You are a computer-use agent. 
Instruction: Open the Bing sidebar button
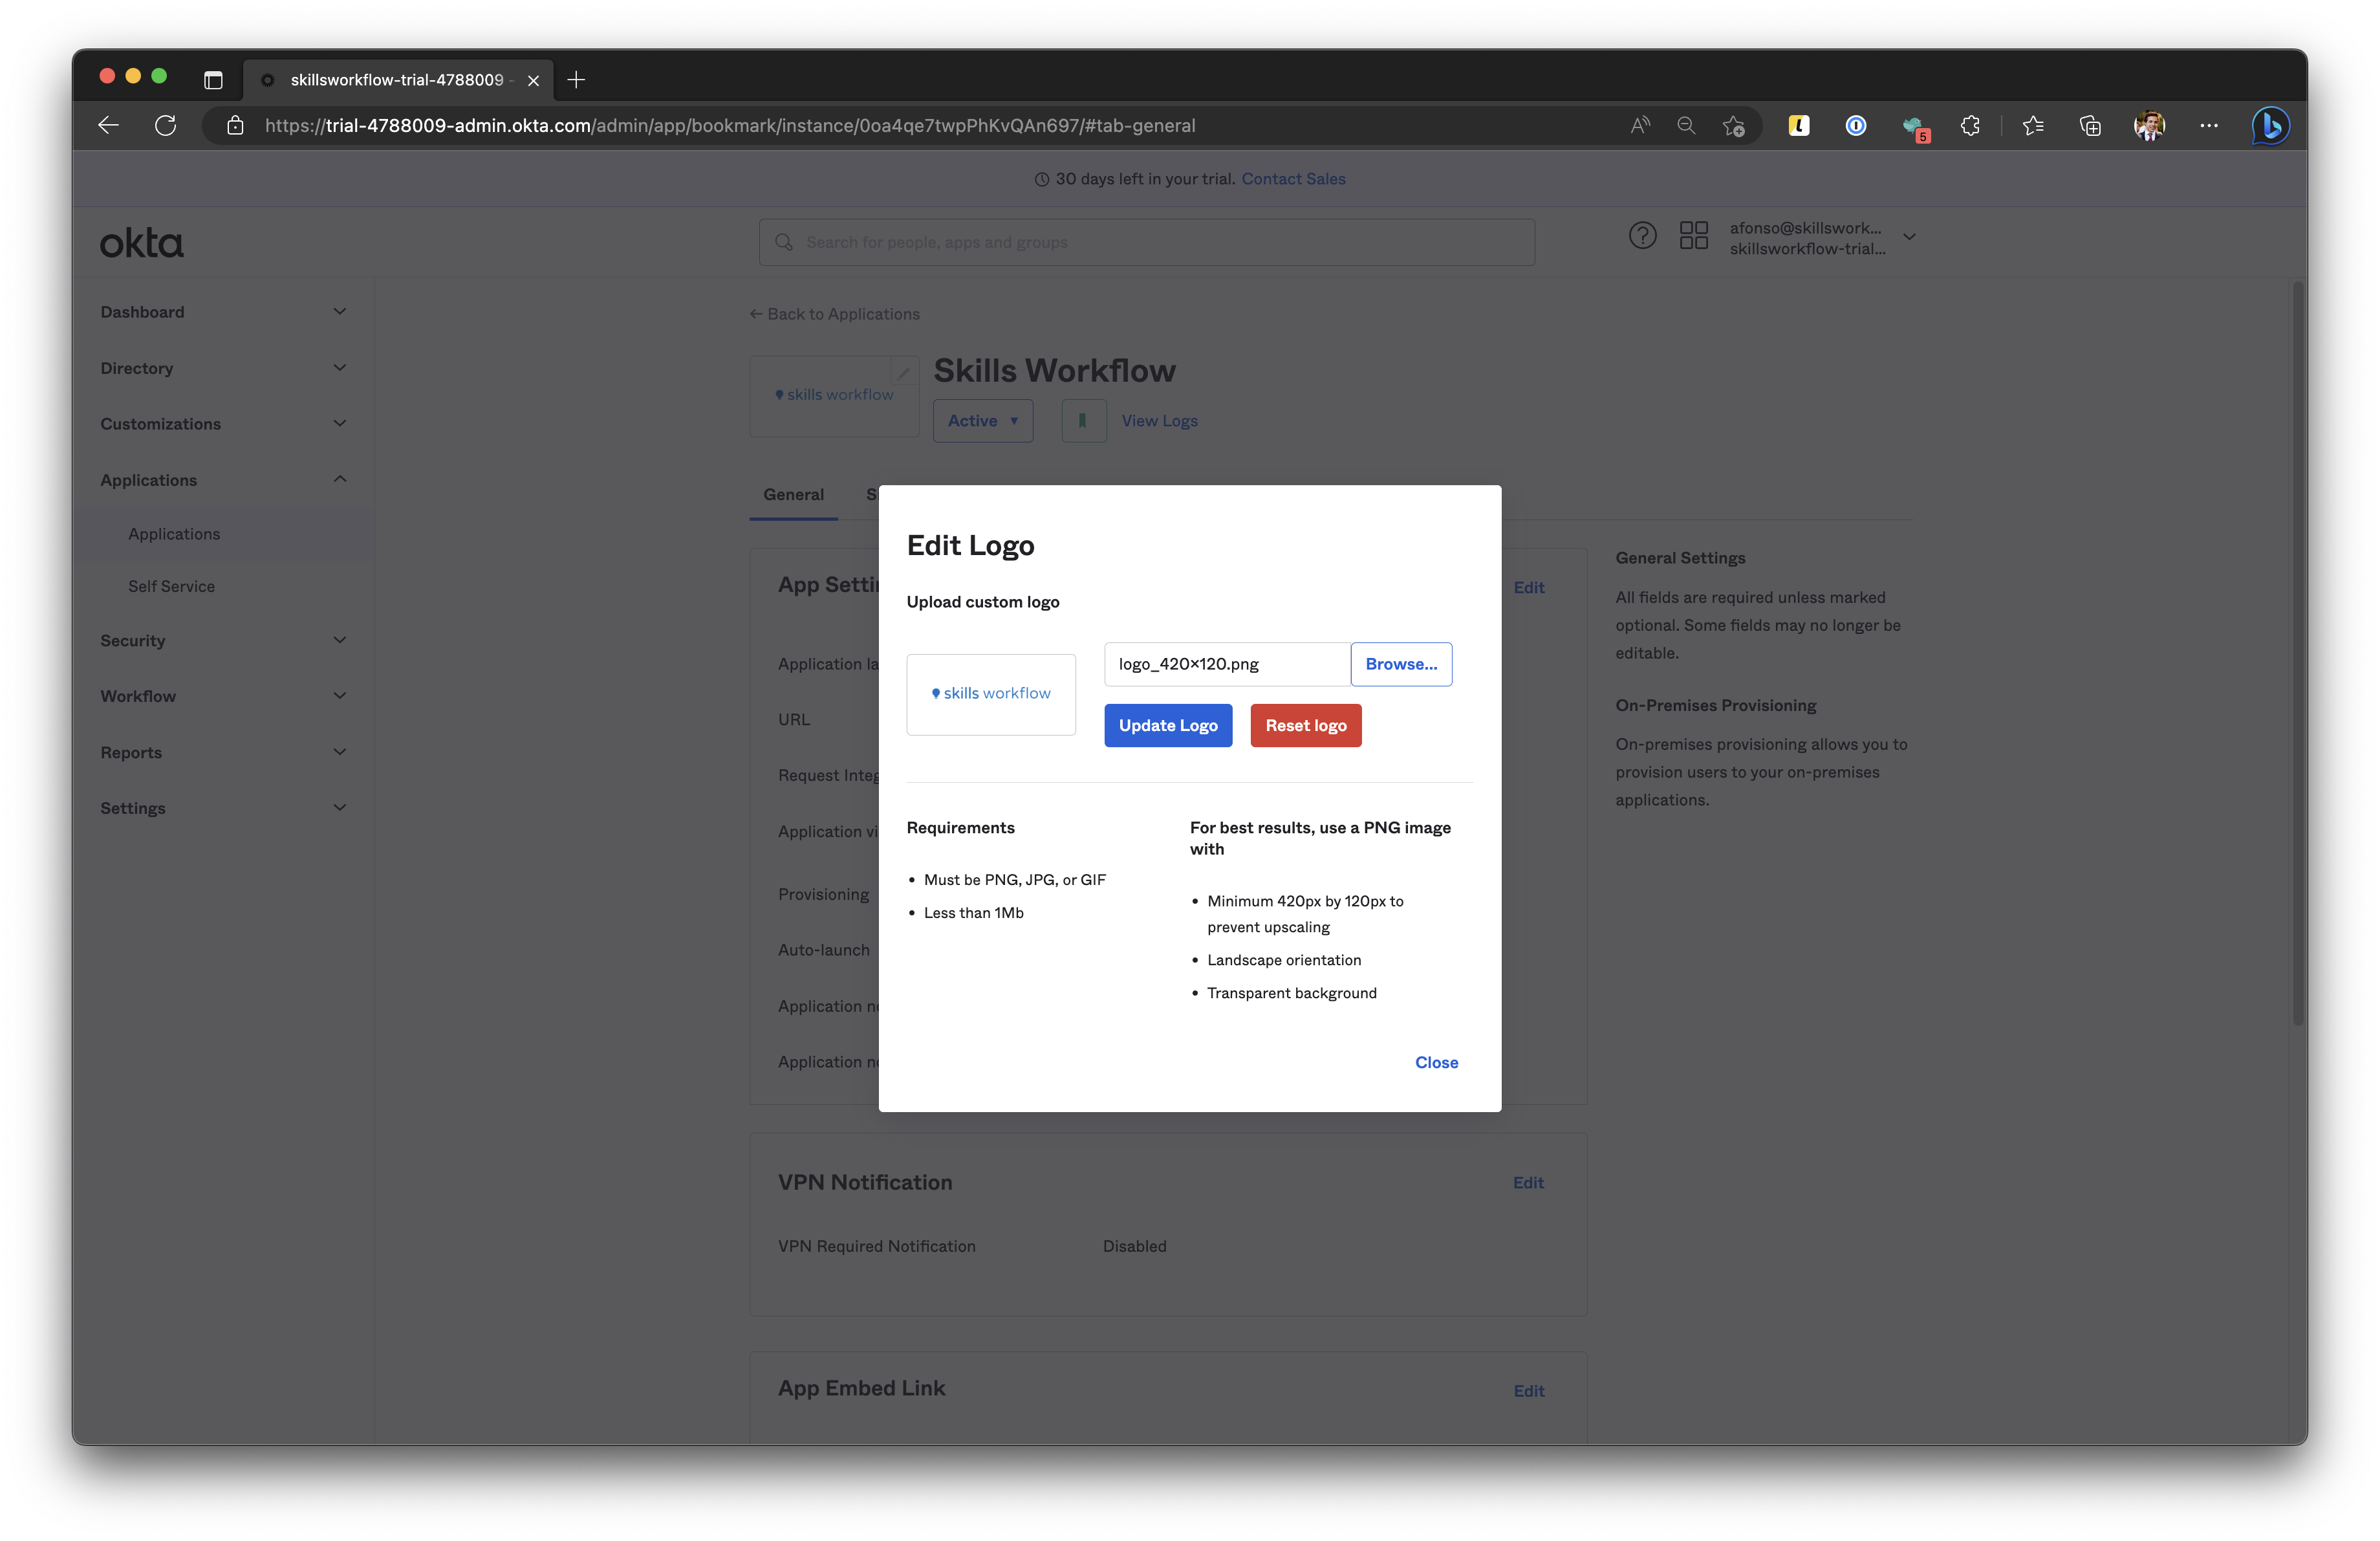pyautogui.click(x=2270, y=125)
